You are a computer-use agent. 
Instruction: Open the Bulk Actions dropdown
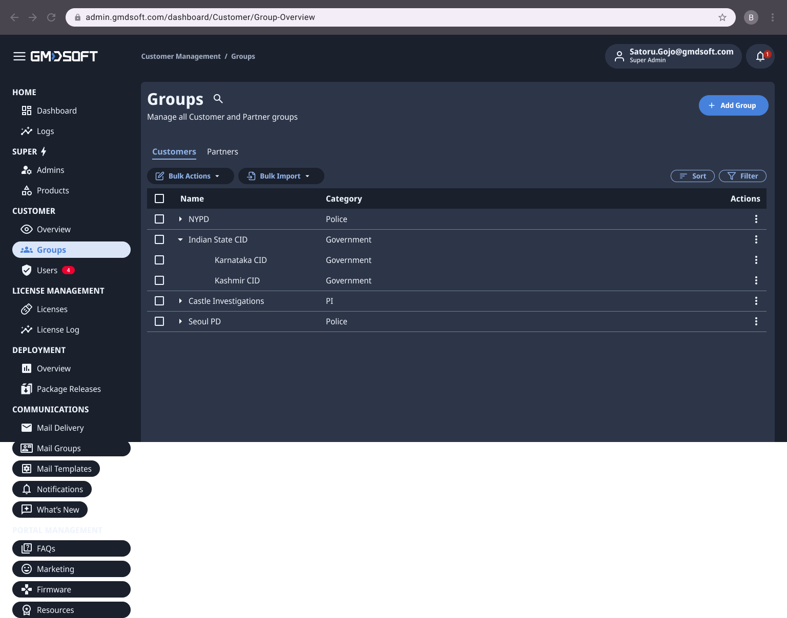click(x=191, y=176)
